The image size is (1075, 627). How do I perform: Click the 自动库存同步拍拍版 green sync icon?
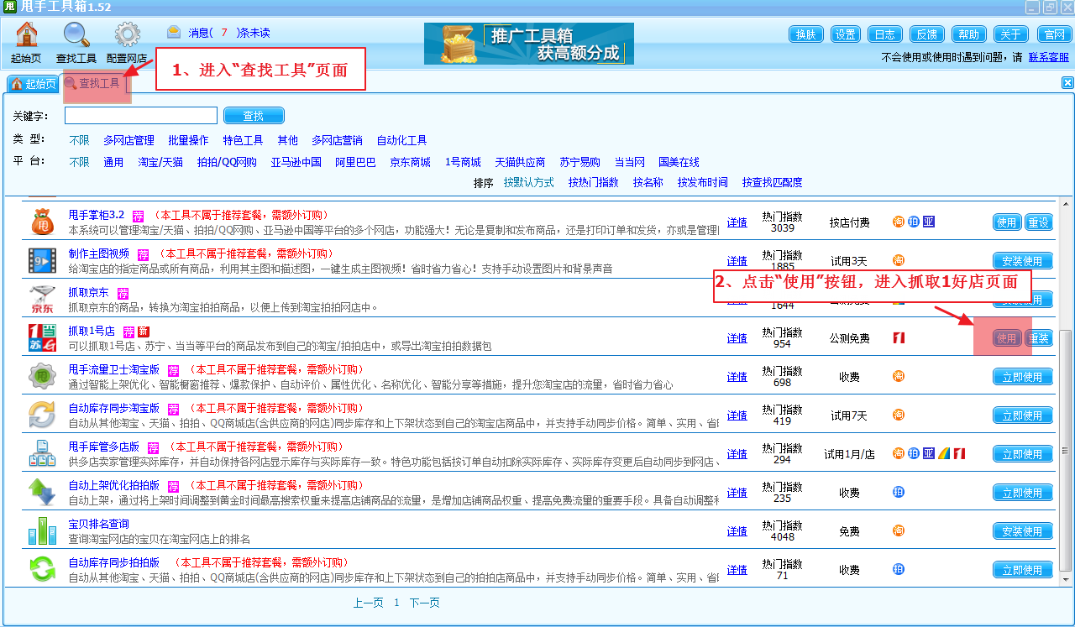pyautogui.click(x=42, y=570)
